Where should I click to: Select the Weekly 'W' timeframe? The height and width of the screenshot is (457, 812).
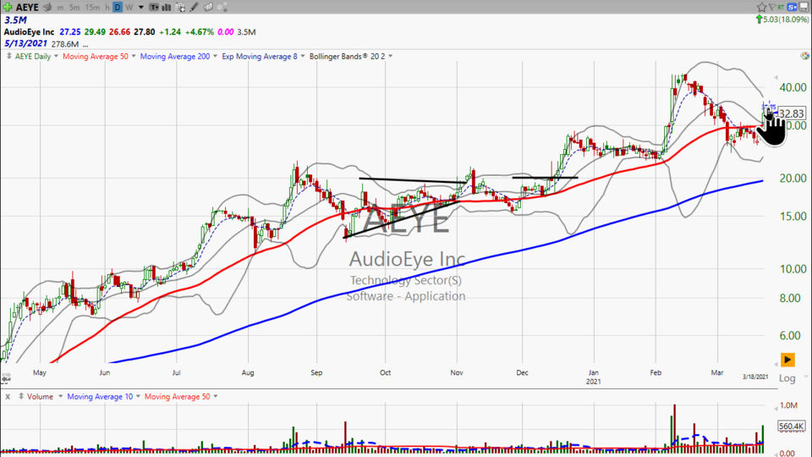pos(129,8)
